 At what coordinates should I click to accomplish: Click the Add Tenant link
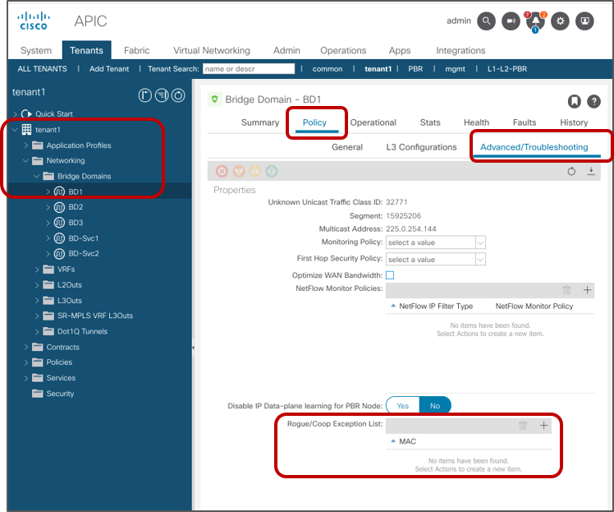pos(109,68)
